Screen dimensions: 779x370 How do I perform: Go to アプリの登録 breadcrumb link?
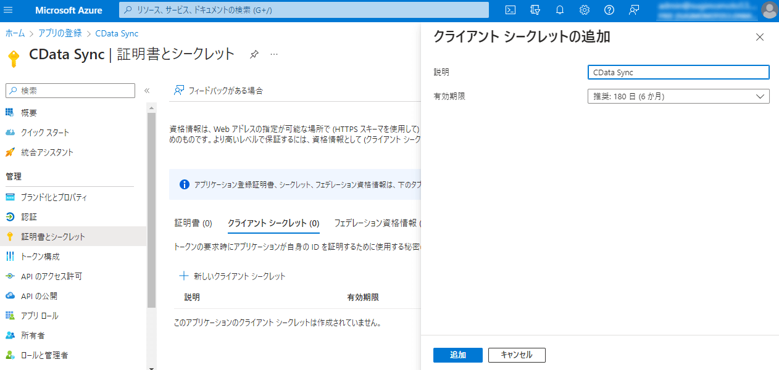[60, 33]
